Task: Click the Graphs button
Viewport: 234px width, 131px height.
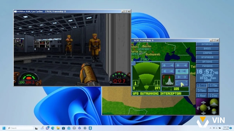Action: click(x=207, y=53)
